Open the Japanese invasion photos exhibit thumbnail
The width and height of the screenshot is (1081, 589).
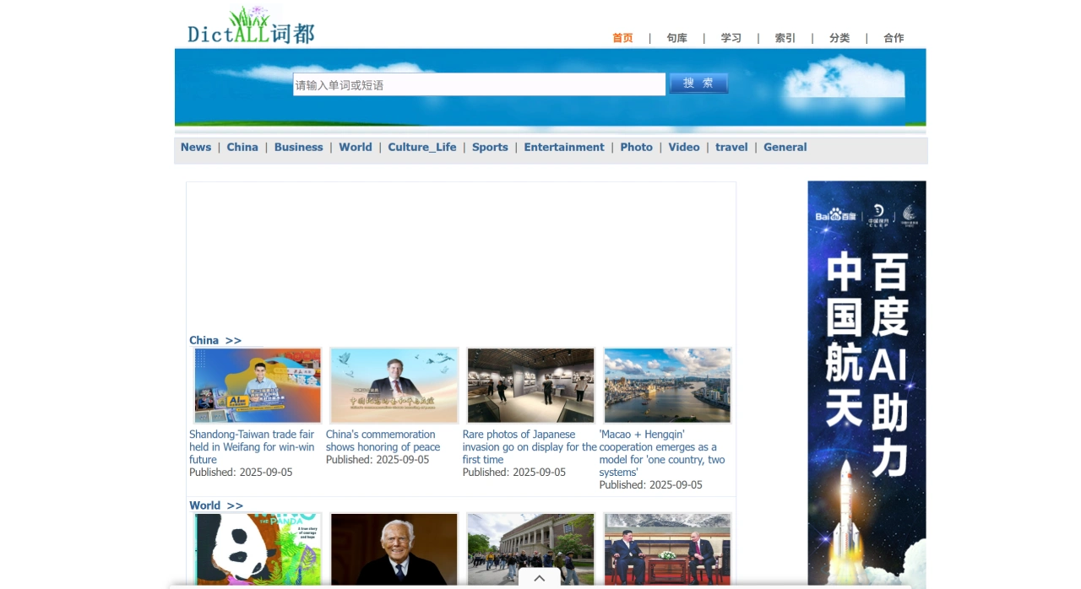coord(530,386)
